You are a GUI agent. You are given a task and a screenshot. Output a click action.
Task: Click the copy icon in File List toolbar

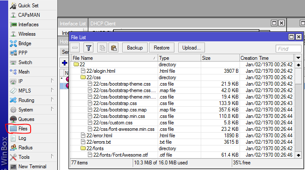103,48
